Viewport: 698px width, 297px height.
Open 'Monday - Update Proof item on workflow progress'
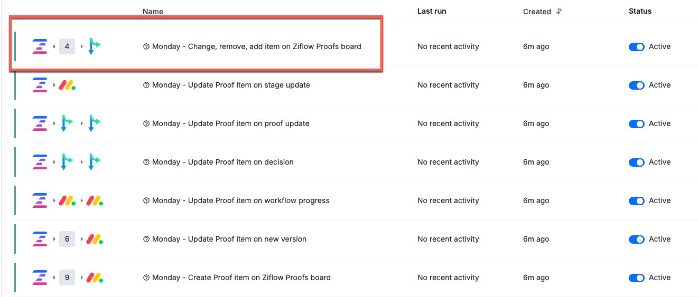pyautogui.click(x=240, y=200)
